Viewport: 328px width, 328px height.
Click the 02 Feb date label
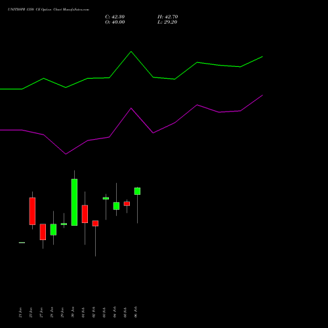94,312
